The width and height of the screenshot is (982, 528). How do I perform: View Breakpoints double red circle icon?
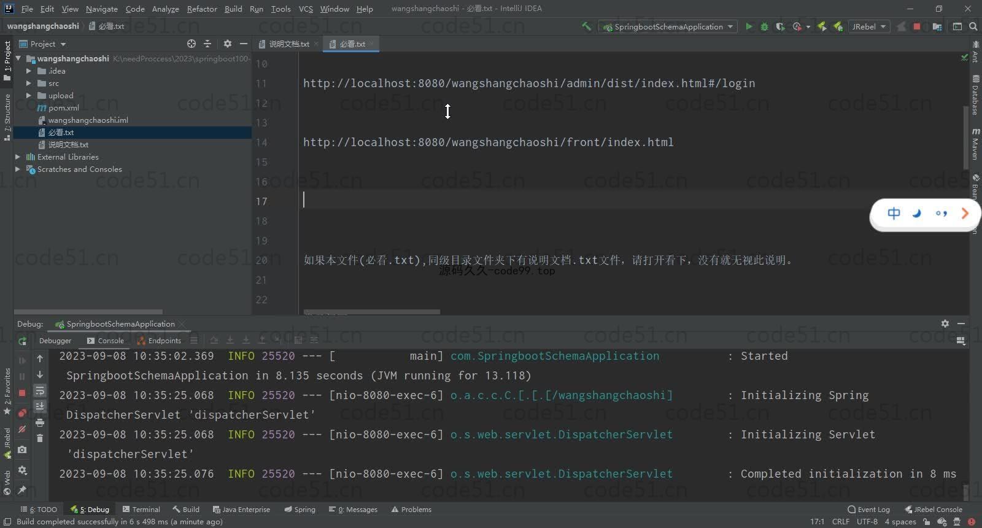tap(22, 413)
